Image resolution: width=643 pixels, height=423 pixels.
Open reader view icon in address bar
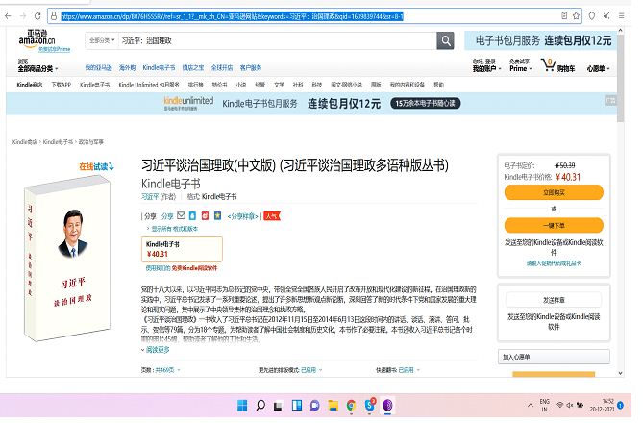(x=565, y=16)
